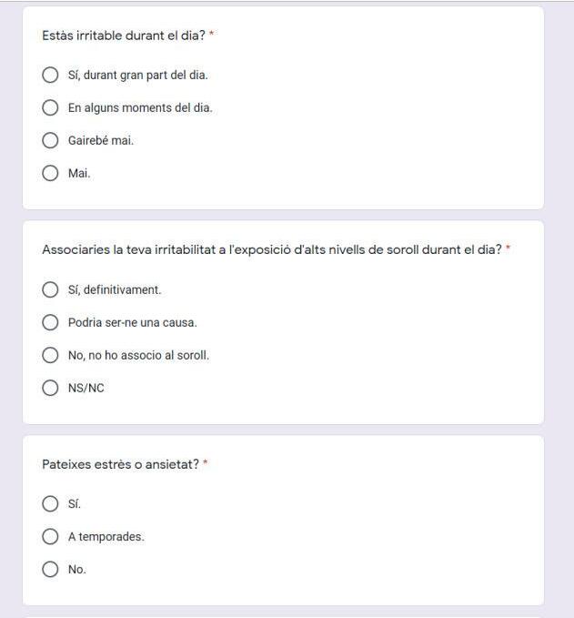Select the 'NS/NC' radio circle
The image size is (574, 618).
[x=51, y=388]
